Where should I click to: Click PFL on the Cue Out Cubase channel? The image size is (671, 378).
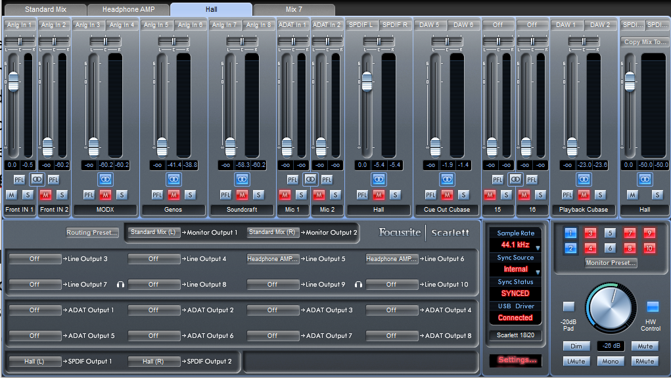pos(430,195)
